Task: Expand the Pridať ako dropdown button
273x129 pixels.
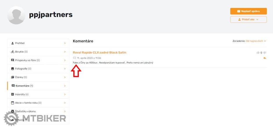Action: coord(248,19)
